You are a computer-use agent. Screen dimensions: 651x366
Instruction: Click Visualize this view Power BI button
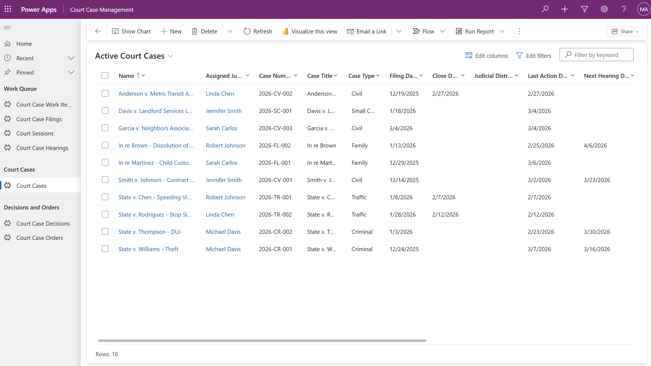[310, 31]
